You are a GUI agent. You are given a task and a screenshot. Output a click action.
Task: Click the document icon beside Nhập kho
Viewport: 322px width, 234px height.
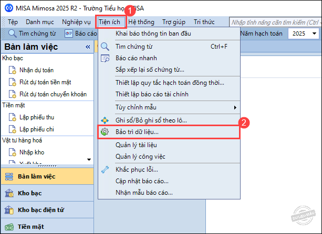[12, 152]
